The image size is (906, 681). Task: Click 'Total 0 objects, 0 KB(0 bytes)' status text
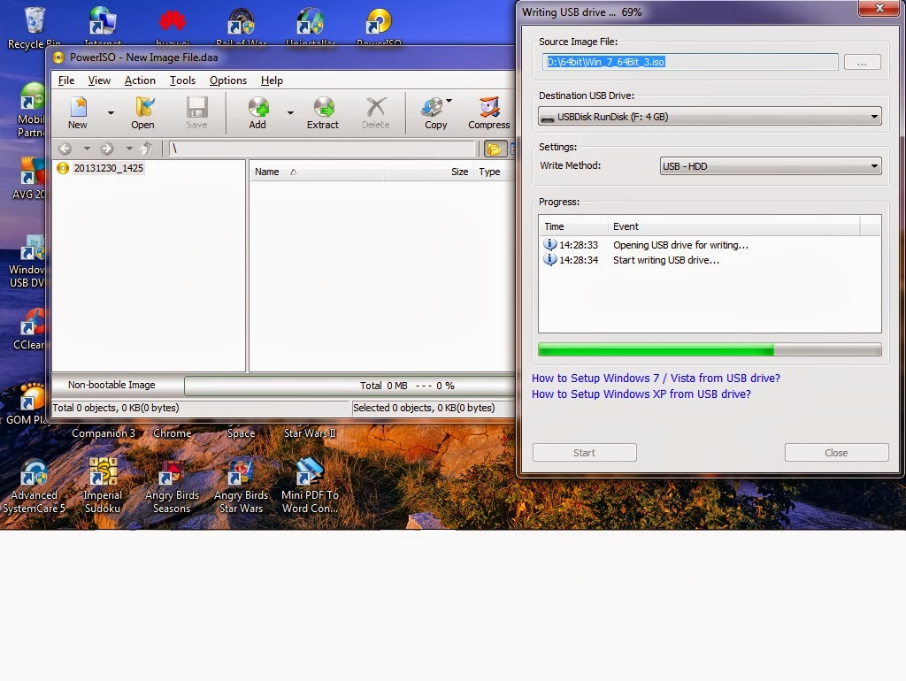116,408
